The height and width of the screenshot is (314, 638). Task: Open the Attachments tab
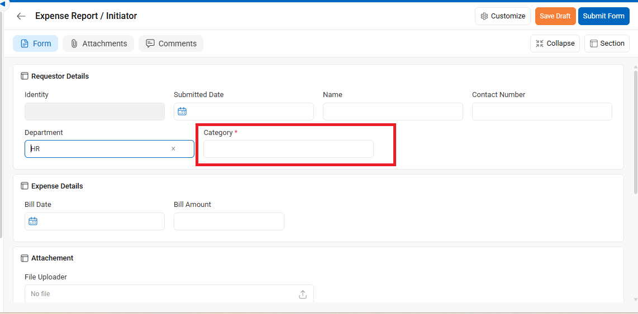tap(98, 44)
